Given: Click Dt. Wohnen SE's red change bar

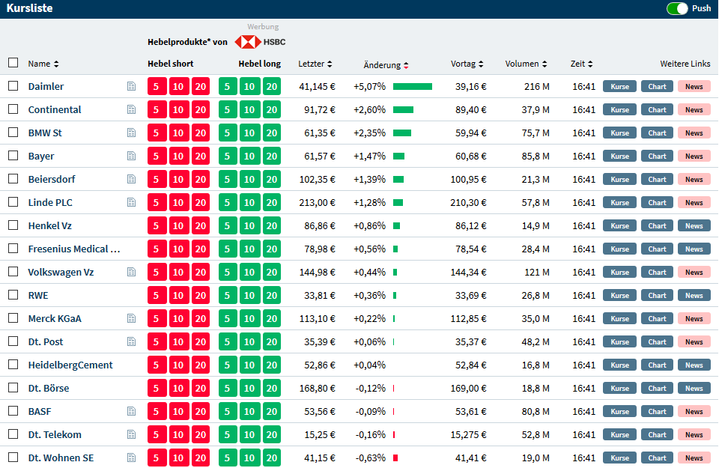Looking at the screenshot, I should pos(395,458).
